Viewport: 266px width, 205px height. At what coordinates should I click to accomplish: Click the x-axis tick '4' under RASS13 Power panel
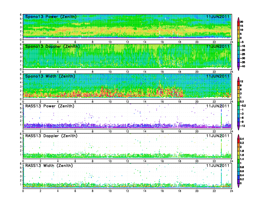click(58, 131)
